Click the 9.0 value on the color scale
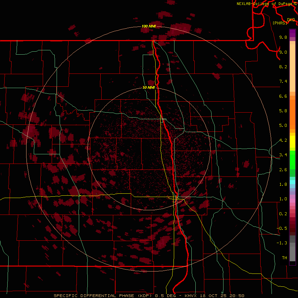This screenshot has height=298, width=298. tap(283, 52)
